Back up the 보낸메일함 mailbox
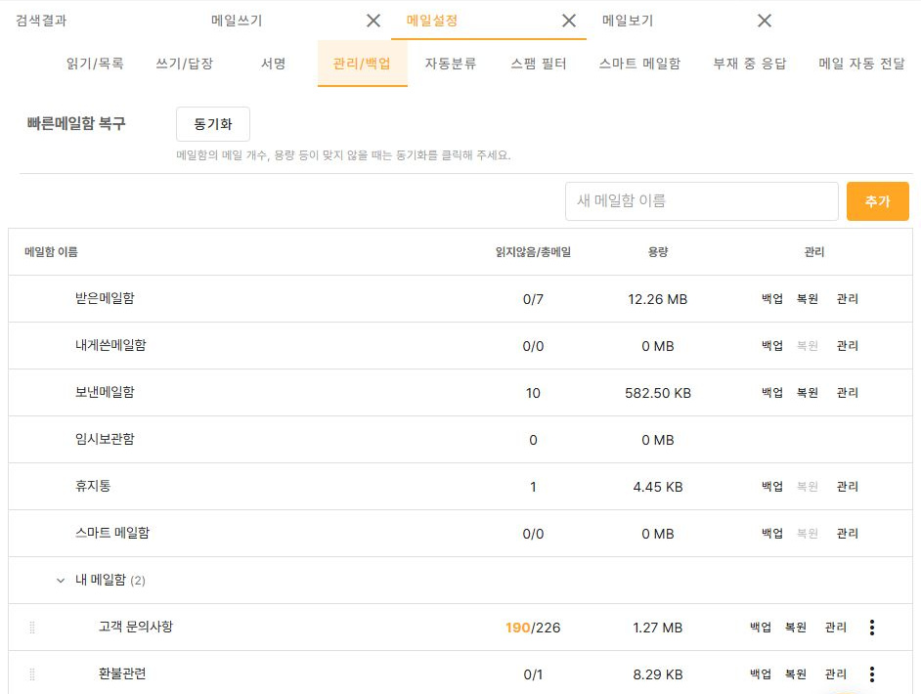The height and width of the screenshot is (694, 921). pos(771,393)
